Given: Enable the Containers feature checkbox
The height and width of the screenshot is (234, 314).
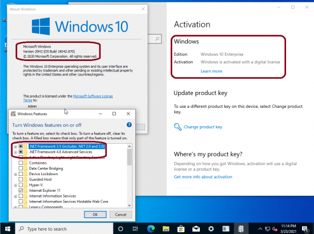Looking at the screenshot, I should (21, 163).
